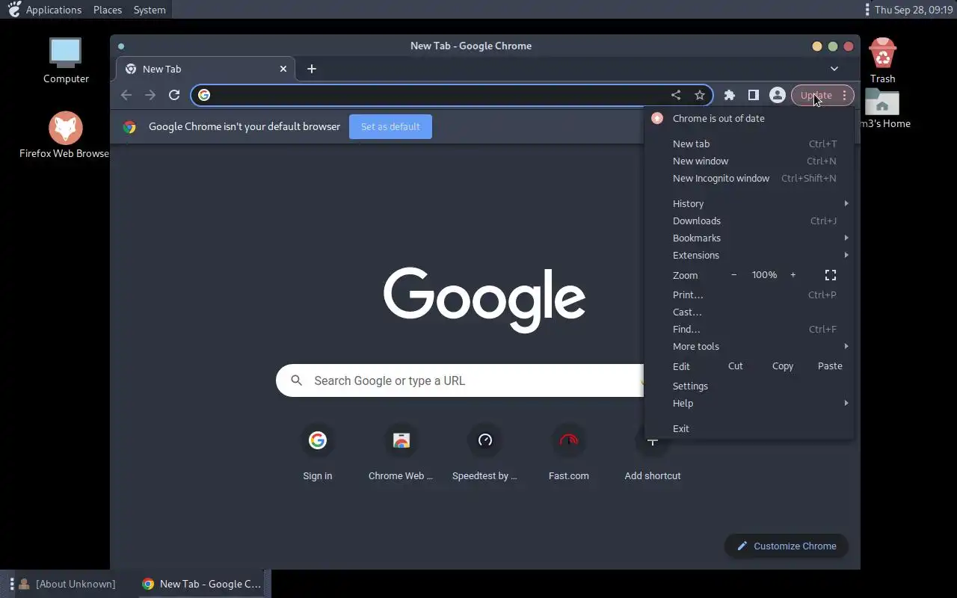The width and height of the screenshot is (957, 598).
Task: Click Copy in the Edit row
Action: pos(783,366)
